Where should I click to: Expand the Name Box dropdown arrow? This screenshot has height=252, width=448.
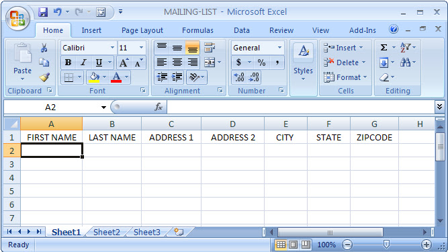(103, 108)
